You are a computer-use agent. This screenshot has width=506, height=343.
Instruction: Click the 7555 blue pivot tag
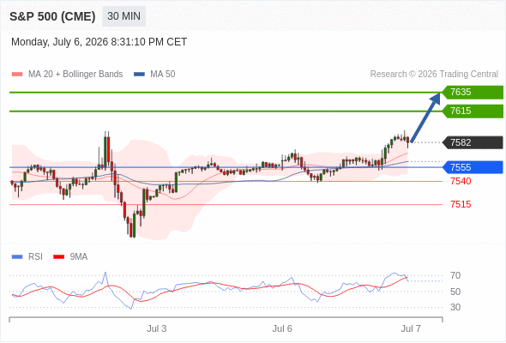[473, 167]
